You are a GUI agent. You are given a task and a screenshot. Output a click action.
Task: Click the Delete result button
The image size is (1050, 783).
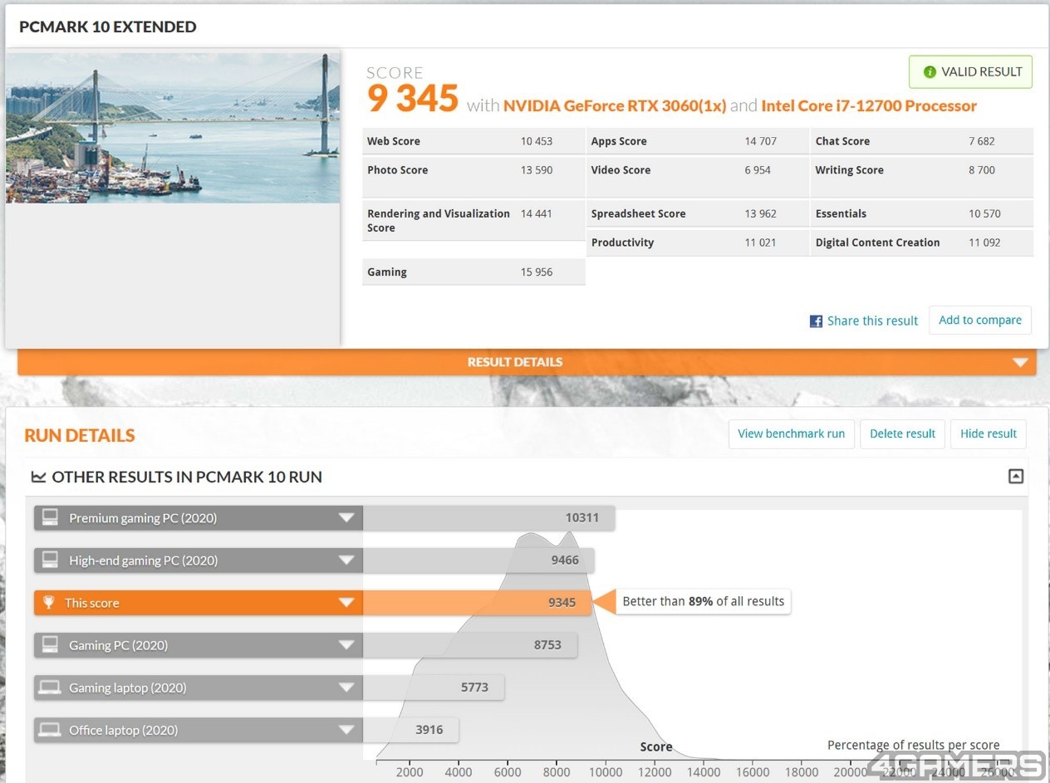[x=902, y=434]
